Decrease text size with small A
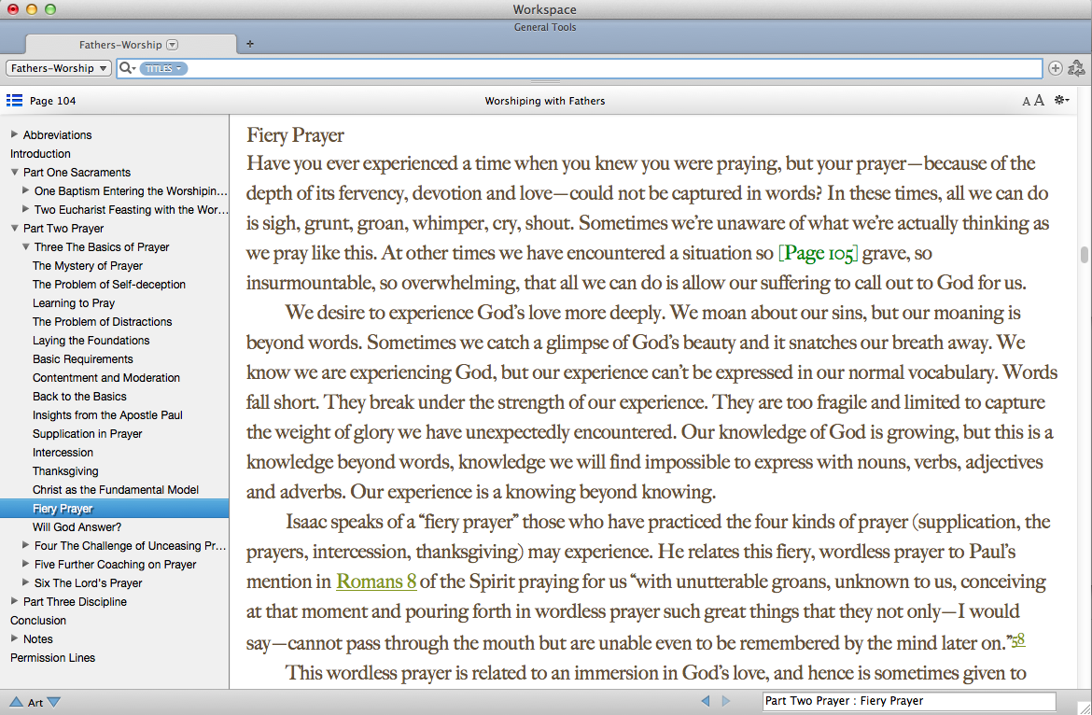The height and width of the screenshot is (715, 1092). (1026, 102)
